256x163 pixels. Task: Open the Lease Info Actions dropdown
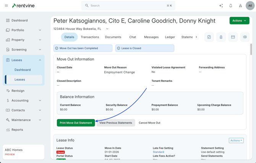(236, 140)
